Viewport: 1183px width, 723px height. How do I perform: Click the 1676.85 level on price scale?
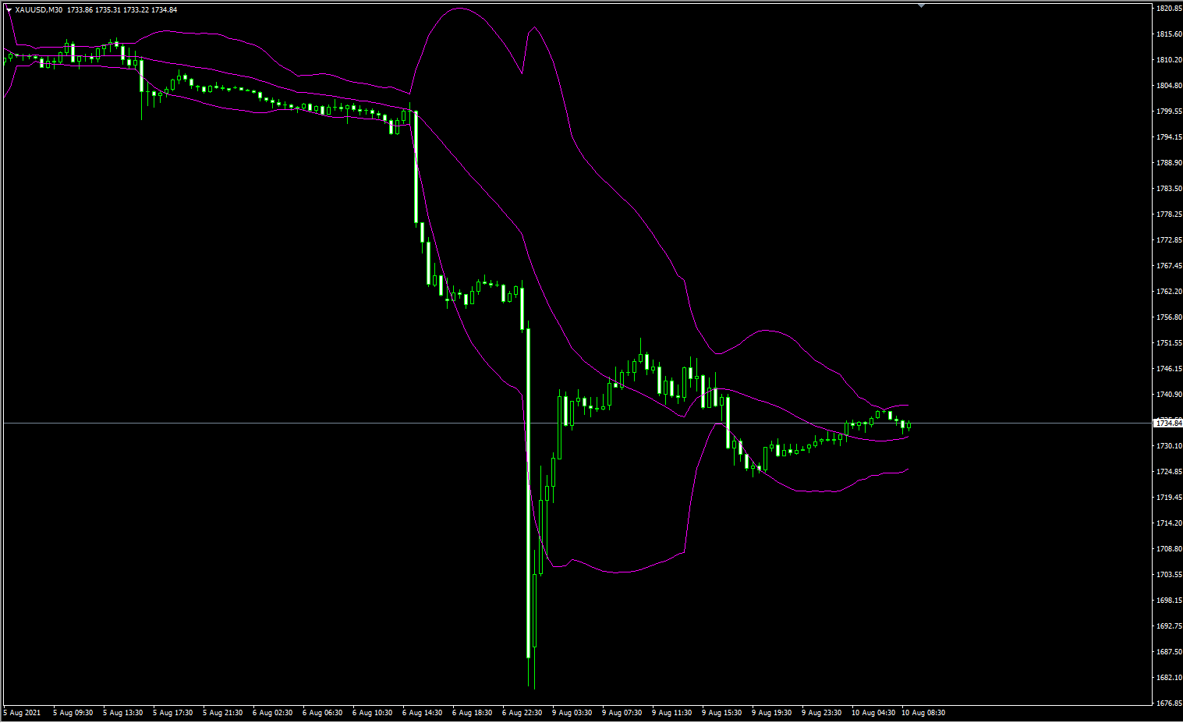[1168, 703]
